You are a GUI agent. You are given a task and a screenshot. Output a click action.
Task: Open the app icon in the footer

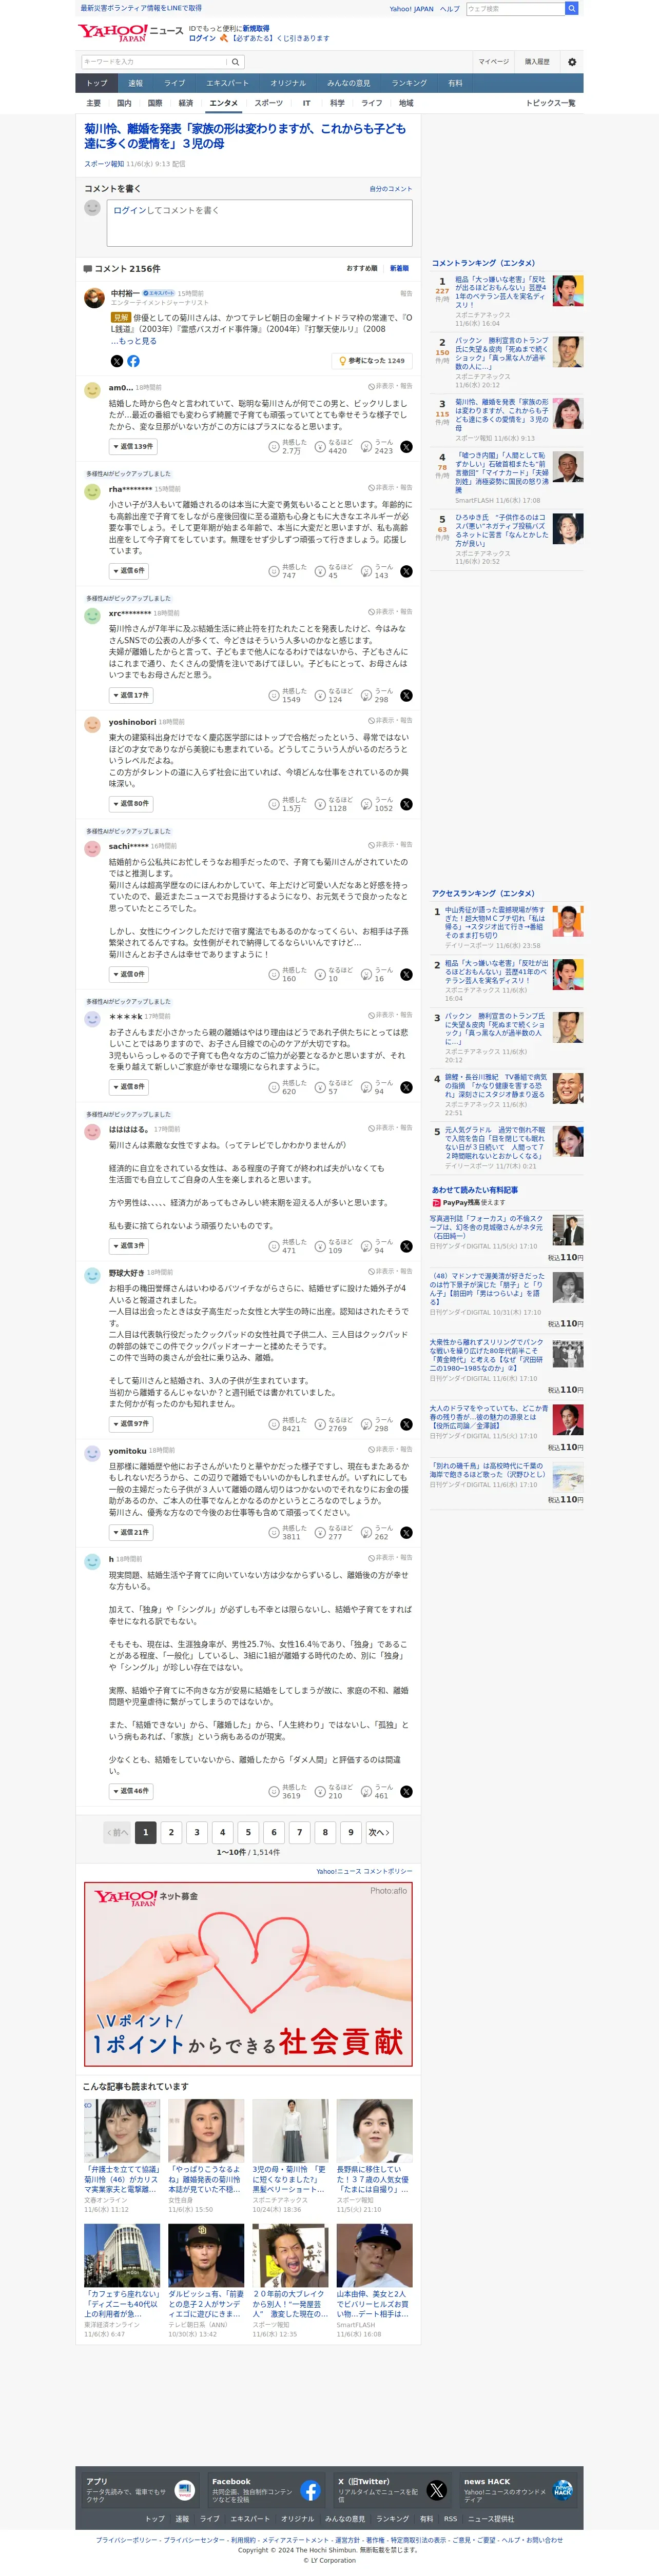click(x=184, y=2490)
